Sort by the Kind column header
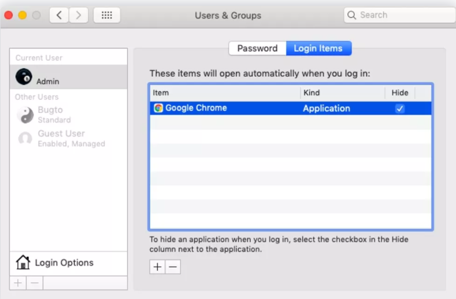This screenshot has width=456, height=299. (x=343, y=93)
